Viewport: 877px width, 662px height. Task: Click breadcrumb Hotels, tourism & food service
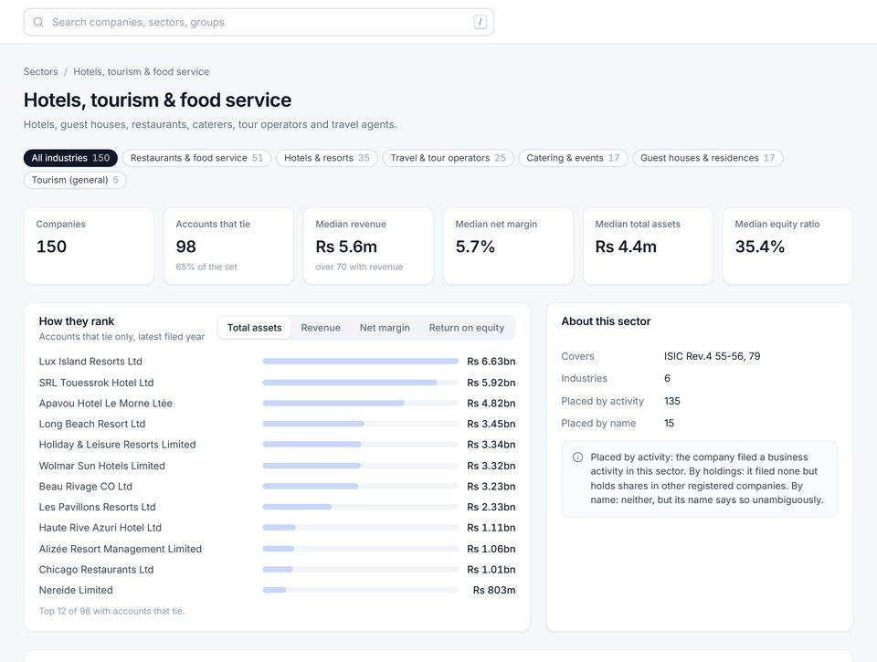point(141,71)
